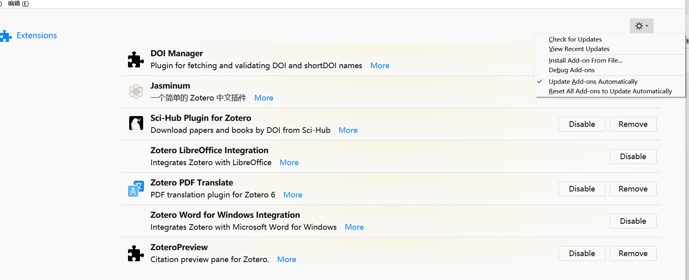Image resolution: width=689 pixels, height=280 pixels.
Task: Open More link for LibreOffice Integration
Action: [289, 162]
